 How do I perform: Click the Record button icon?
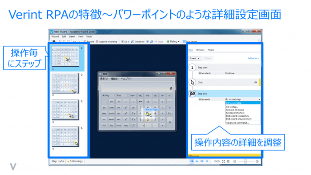(85, 41)
